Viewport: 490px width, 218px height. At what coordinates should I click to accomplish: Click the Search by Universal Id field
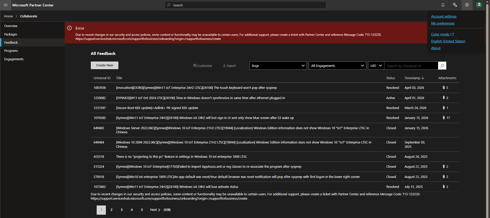click(x=411, y=66)
